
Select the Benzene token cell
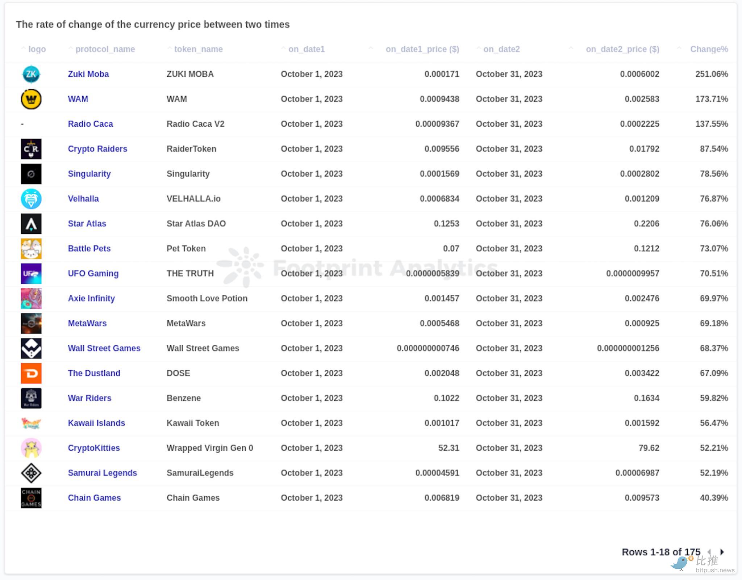[184, 398]
